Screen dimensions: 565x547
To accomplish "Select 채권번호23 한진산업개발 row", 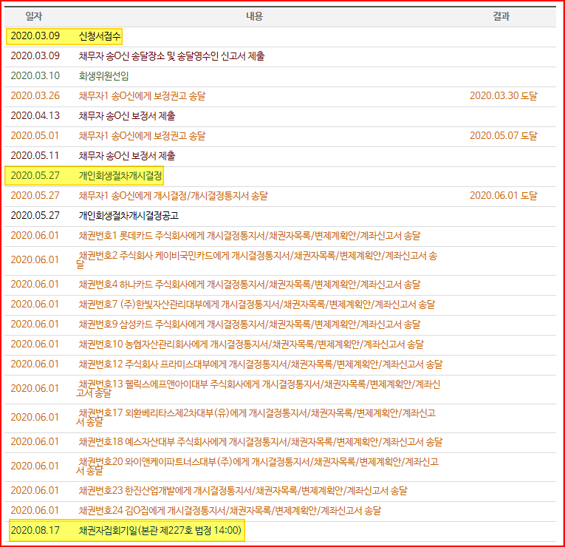I will [x=281, y=491].
